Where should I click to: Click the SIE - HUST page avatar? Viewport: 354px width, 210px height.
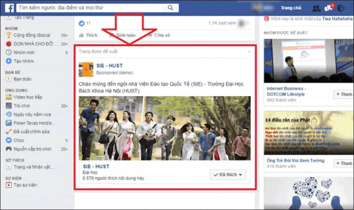86,70
